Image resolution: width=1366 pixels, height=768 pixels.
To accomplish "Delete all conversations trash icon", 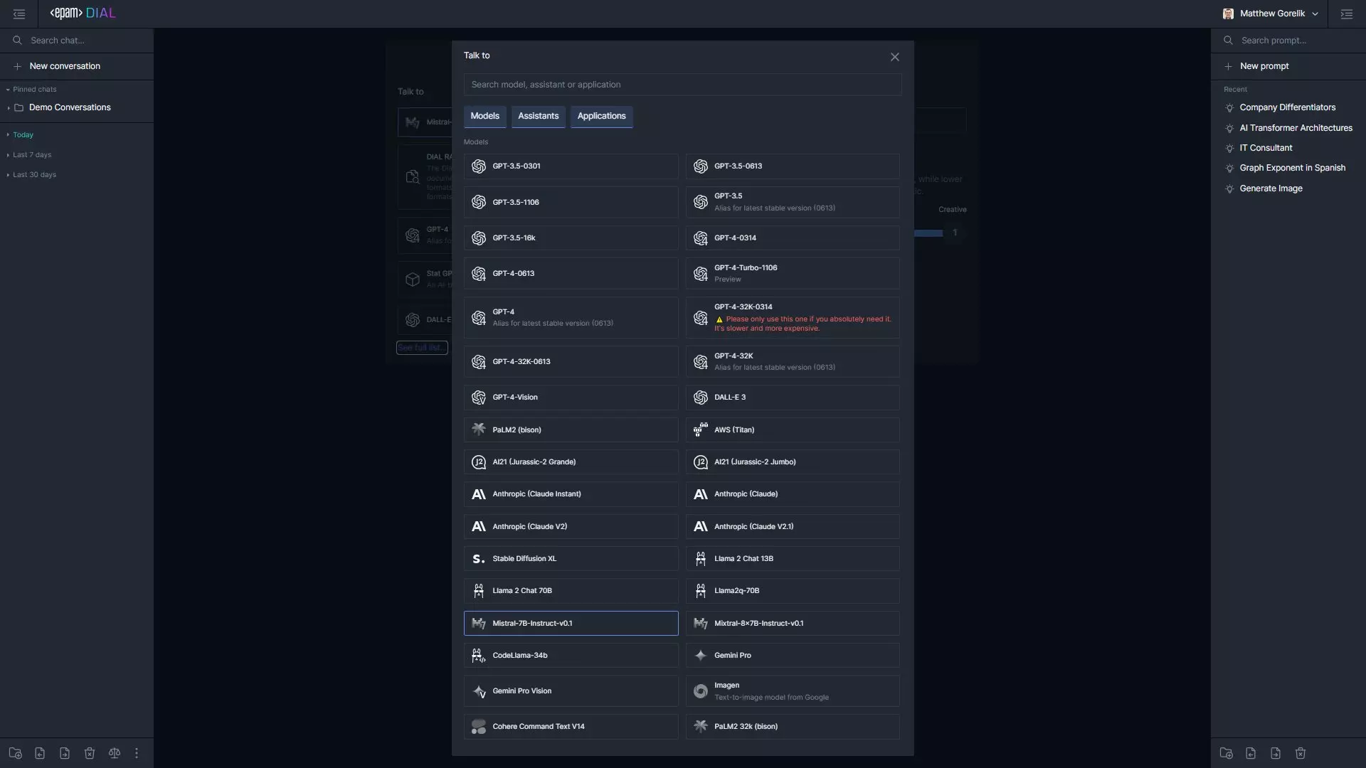I will (90, 753).
